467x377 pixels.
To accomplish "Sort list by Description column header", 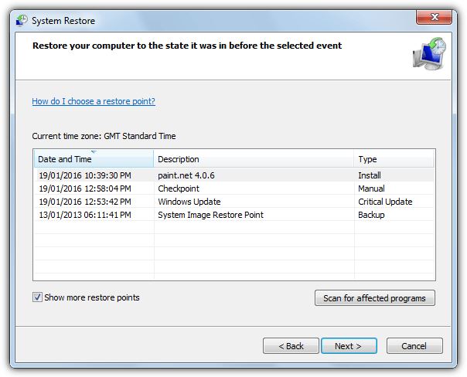I will coord(254,159).
